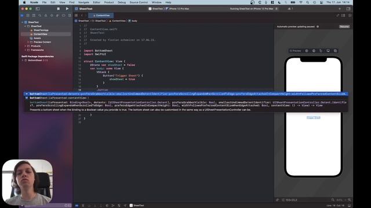Screen dimensions: 371x208
Task: Click ContentView in the jump bar
Action: coord(117,21)
